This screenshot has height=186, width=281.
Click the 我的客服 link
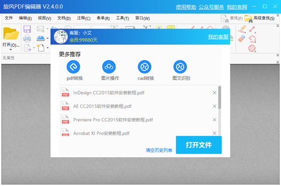point(218,37)
